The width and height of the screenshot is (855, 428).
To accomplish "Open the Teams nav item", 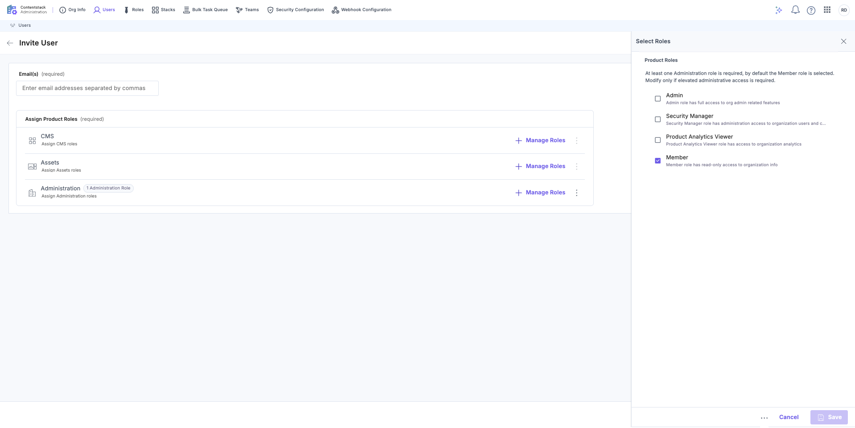I will click(247, 10).
